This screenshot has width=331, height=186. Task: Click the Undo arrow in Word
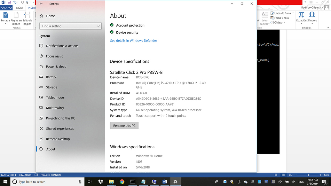15,2
